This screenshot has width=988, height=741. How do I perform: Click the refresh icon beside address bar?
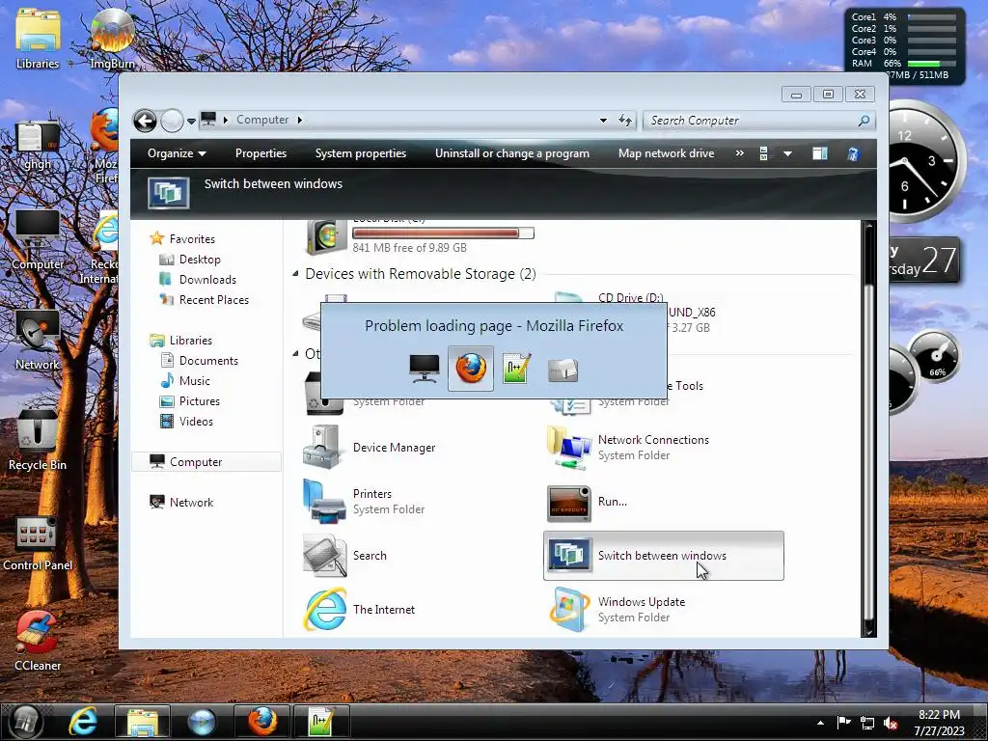point(625,120)
